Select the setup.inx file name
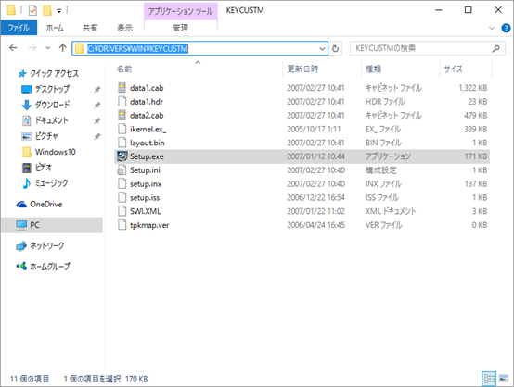 pos(146,184)
